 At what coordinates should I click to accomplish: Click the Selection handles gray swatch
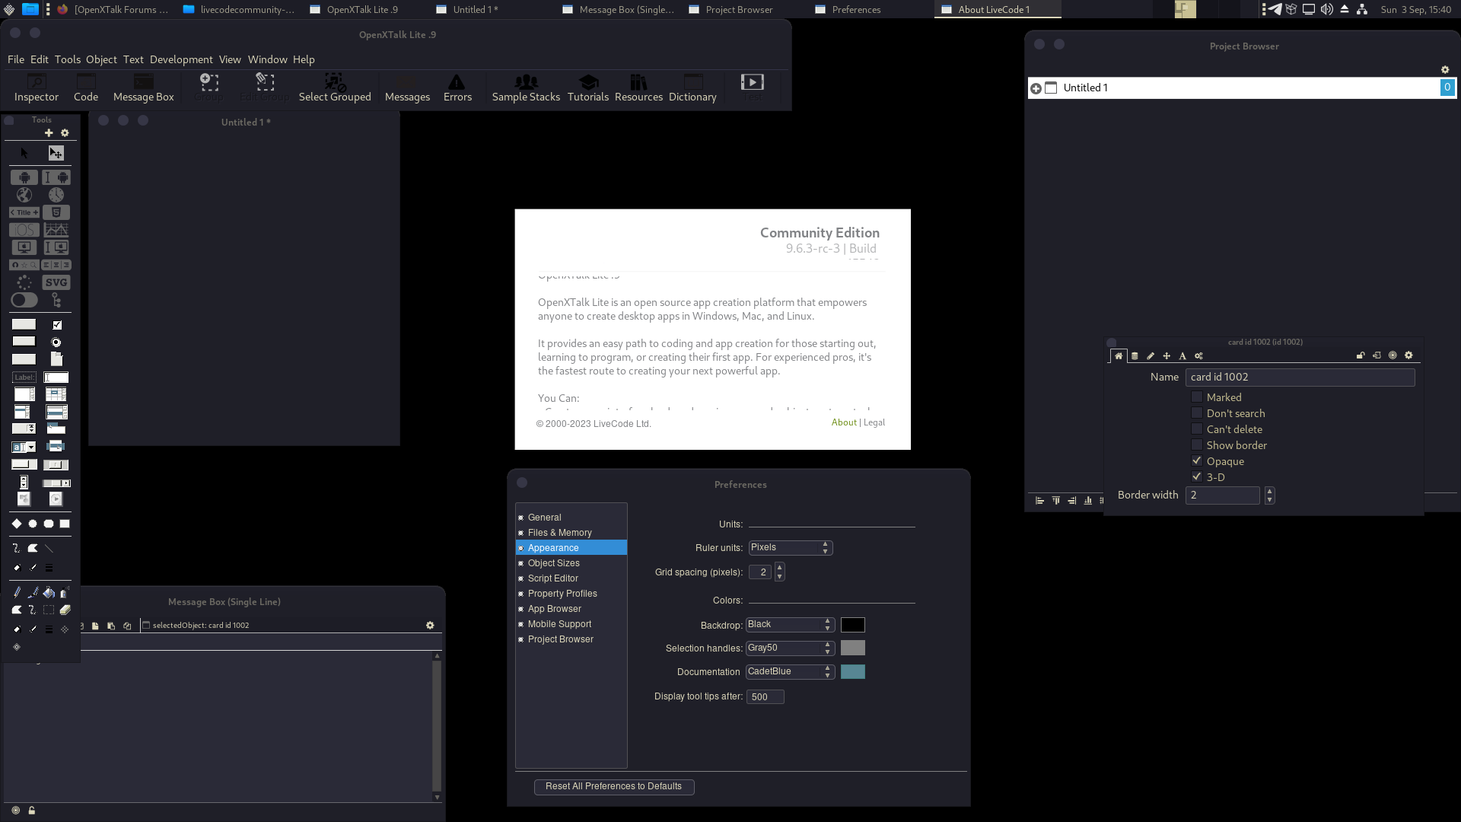(853, 648)
